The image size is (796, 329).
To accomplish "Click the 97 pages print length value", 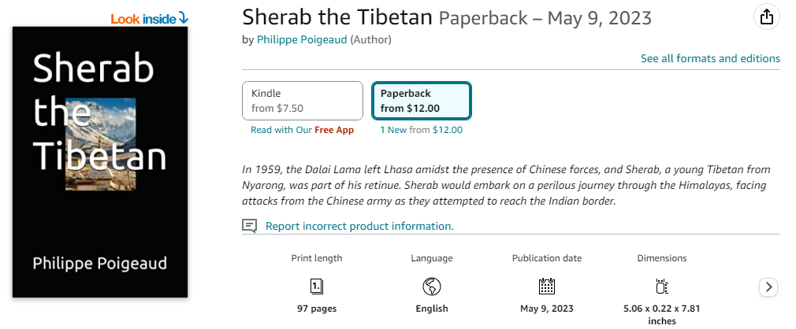I will tap(317, 309).
